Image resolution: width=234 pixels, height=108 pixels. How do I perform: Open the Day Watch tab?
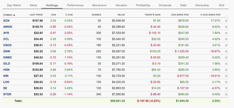coord(14,5)
